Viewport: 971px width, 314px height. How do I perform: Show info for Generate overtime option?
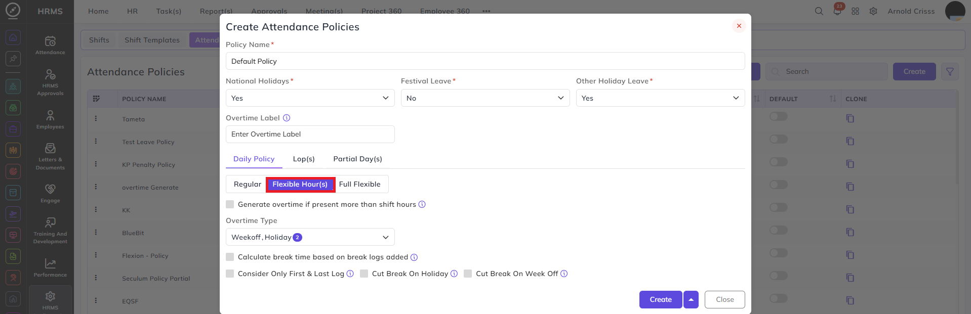pyautogui.click(x=422, y=204)
